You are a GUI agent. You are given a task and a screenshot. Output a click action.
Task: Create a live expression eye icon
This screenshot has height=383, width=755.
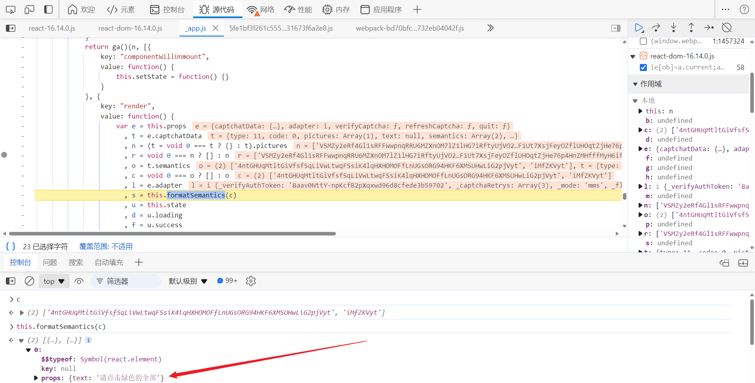coord(79,281)
